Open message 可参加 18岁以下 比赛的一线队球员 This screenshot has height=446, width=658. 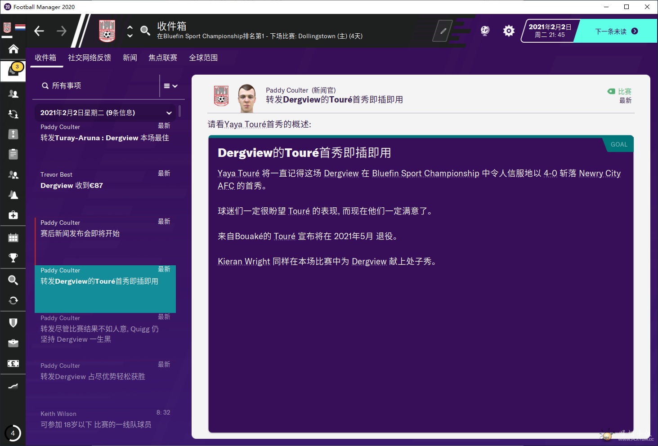[105, 424]
